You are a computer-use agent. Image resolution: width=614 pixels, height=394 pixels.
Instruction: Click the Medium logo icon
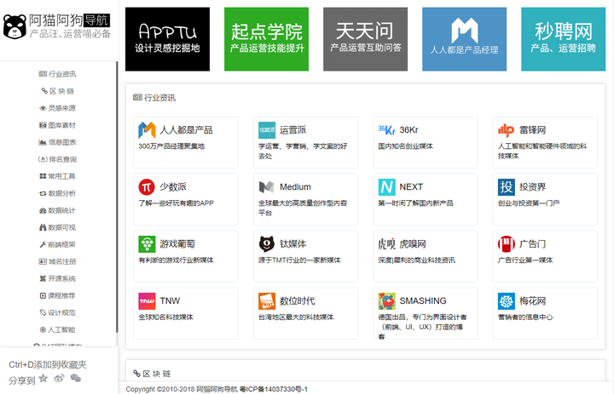[267, 187]
